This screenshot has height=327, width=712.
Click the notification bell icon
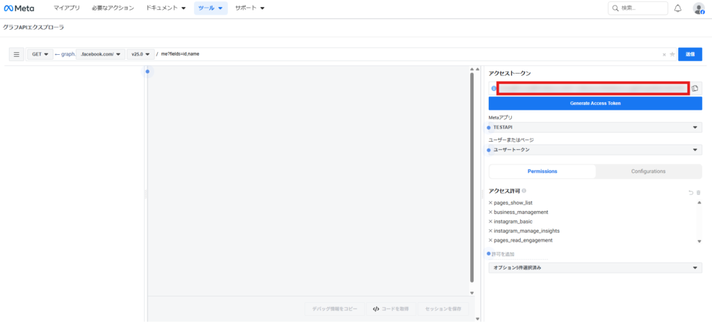tap(678, 8)
